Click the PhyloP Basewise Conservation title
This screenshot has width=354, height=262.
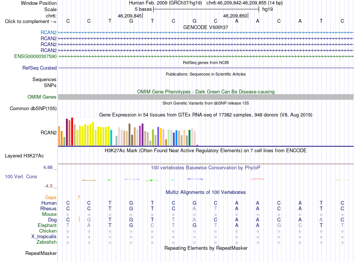tap(206, 168)
